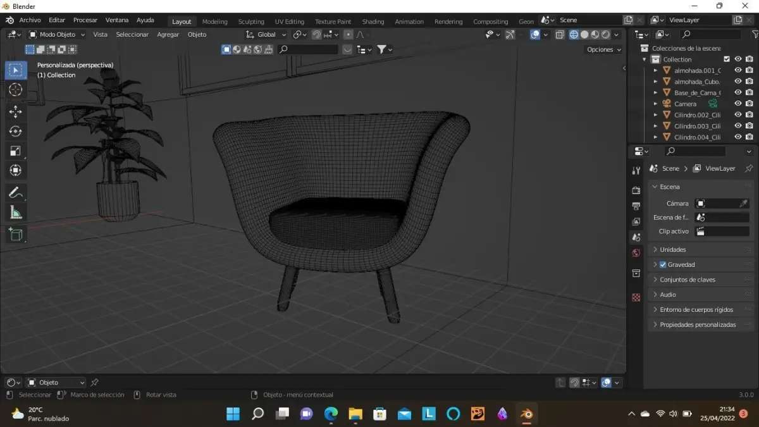Click the new scene copy icon next to Scene

pos(628,20)
